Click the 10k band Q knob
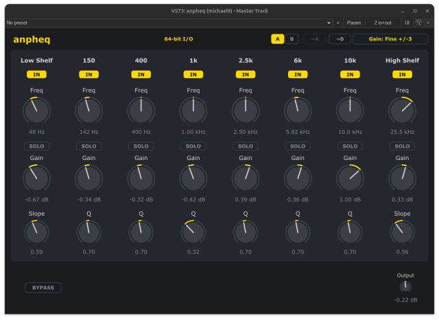Image resolution: width=439 pixels, height=320 pixels. tap(350, 232)
